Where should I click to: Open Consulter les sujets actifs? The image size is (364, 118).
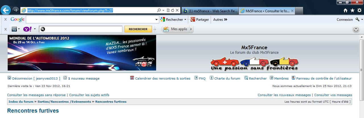pyautogui.click(x=89, y=95)
